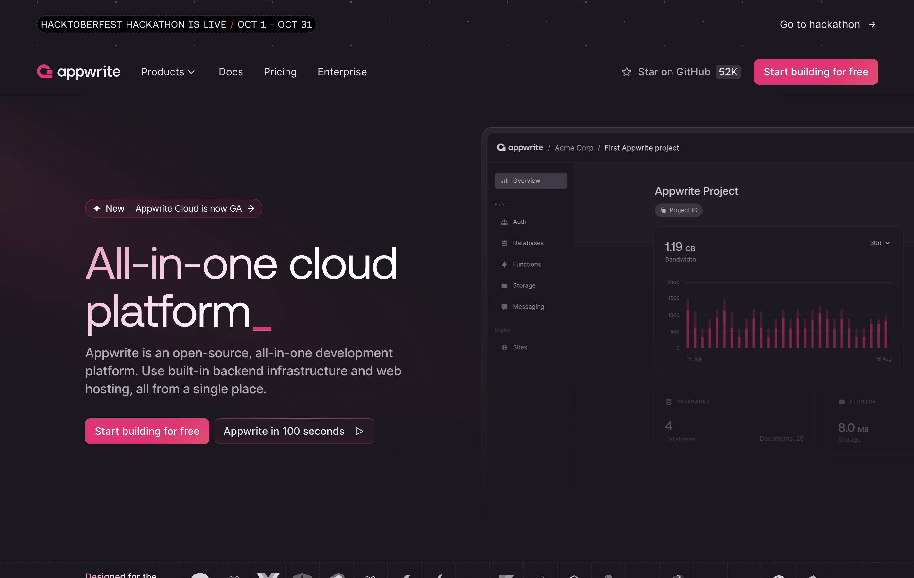
Task: Select Storage in the dashboard sidebar
Action: [x=531, y=286]
